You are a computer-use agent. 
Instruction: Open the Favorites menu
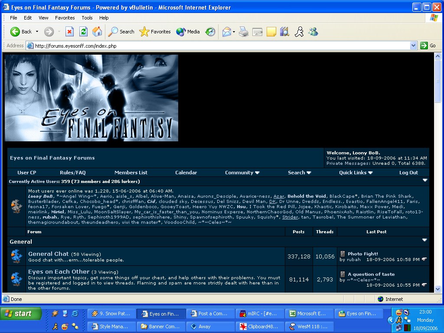click(65, 17)
